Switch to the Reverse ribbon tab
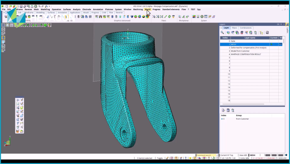 [x=119, y=13]
